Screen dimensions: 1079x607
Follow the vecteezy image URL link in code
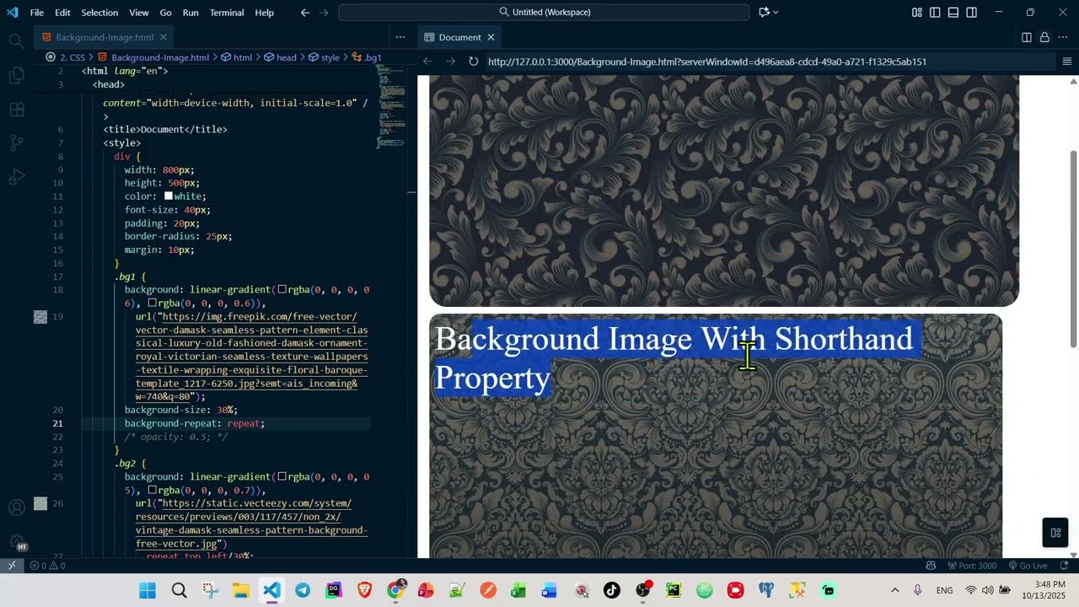[x=251, y=524]
